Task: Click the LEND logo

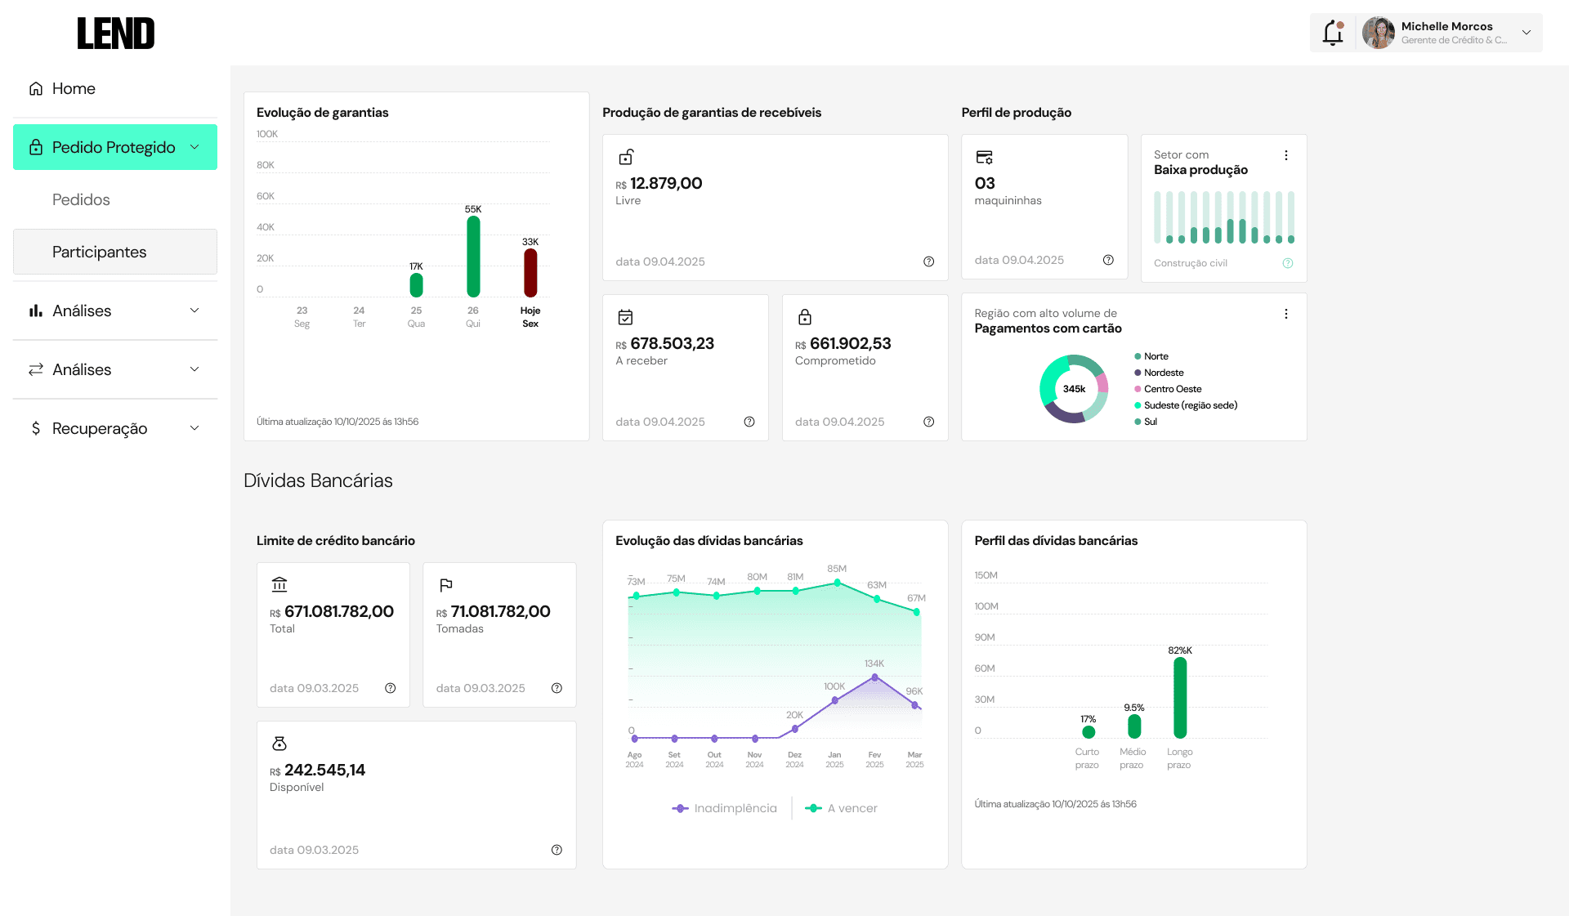Action: [115, 34]
